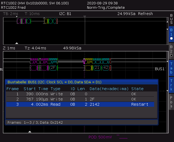Click the Start Time column header

(x=36, y=89)
